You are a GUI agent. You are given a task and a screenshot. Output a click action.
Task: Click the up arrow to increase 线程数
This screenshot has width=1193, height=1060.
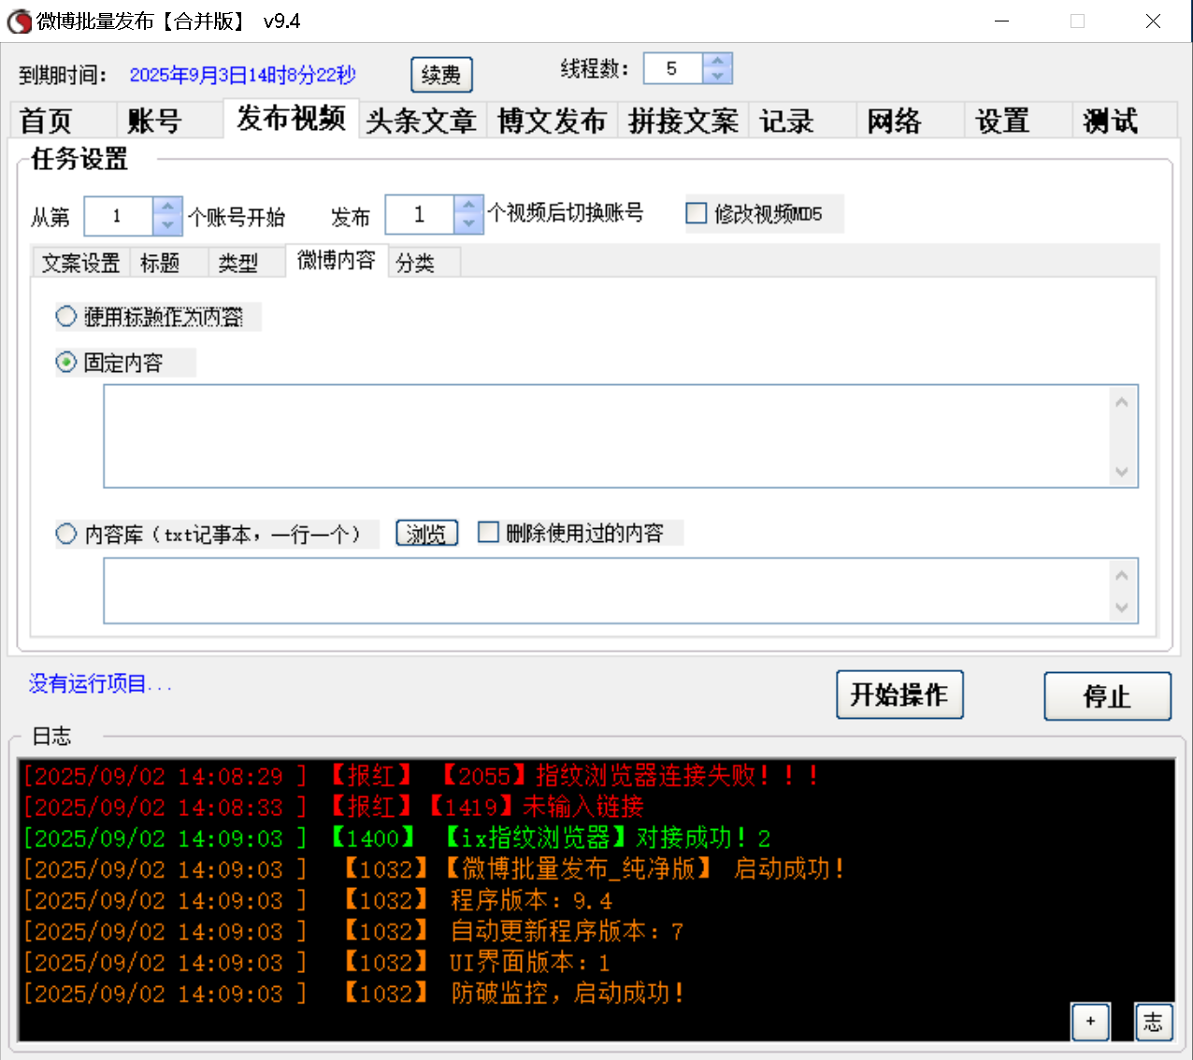coord(718,60)
